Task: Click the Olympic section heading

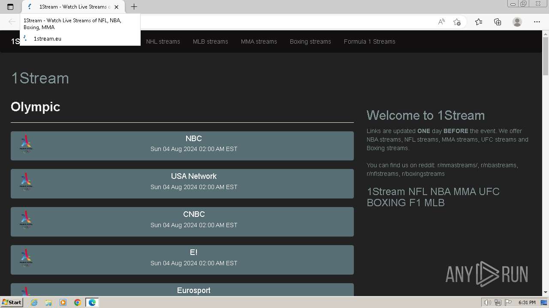Action: (36, 107)
